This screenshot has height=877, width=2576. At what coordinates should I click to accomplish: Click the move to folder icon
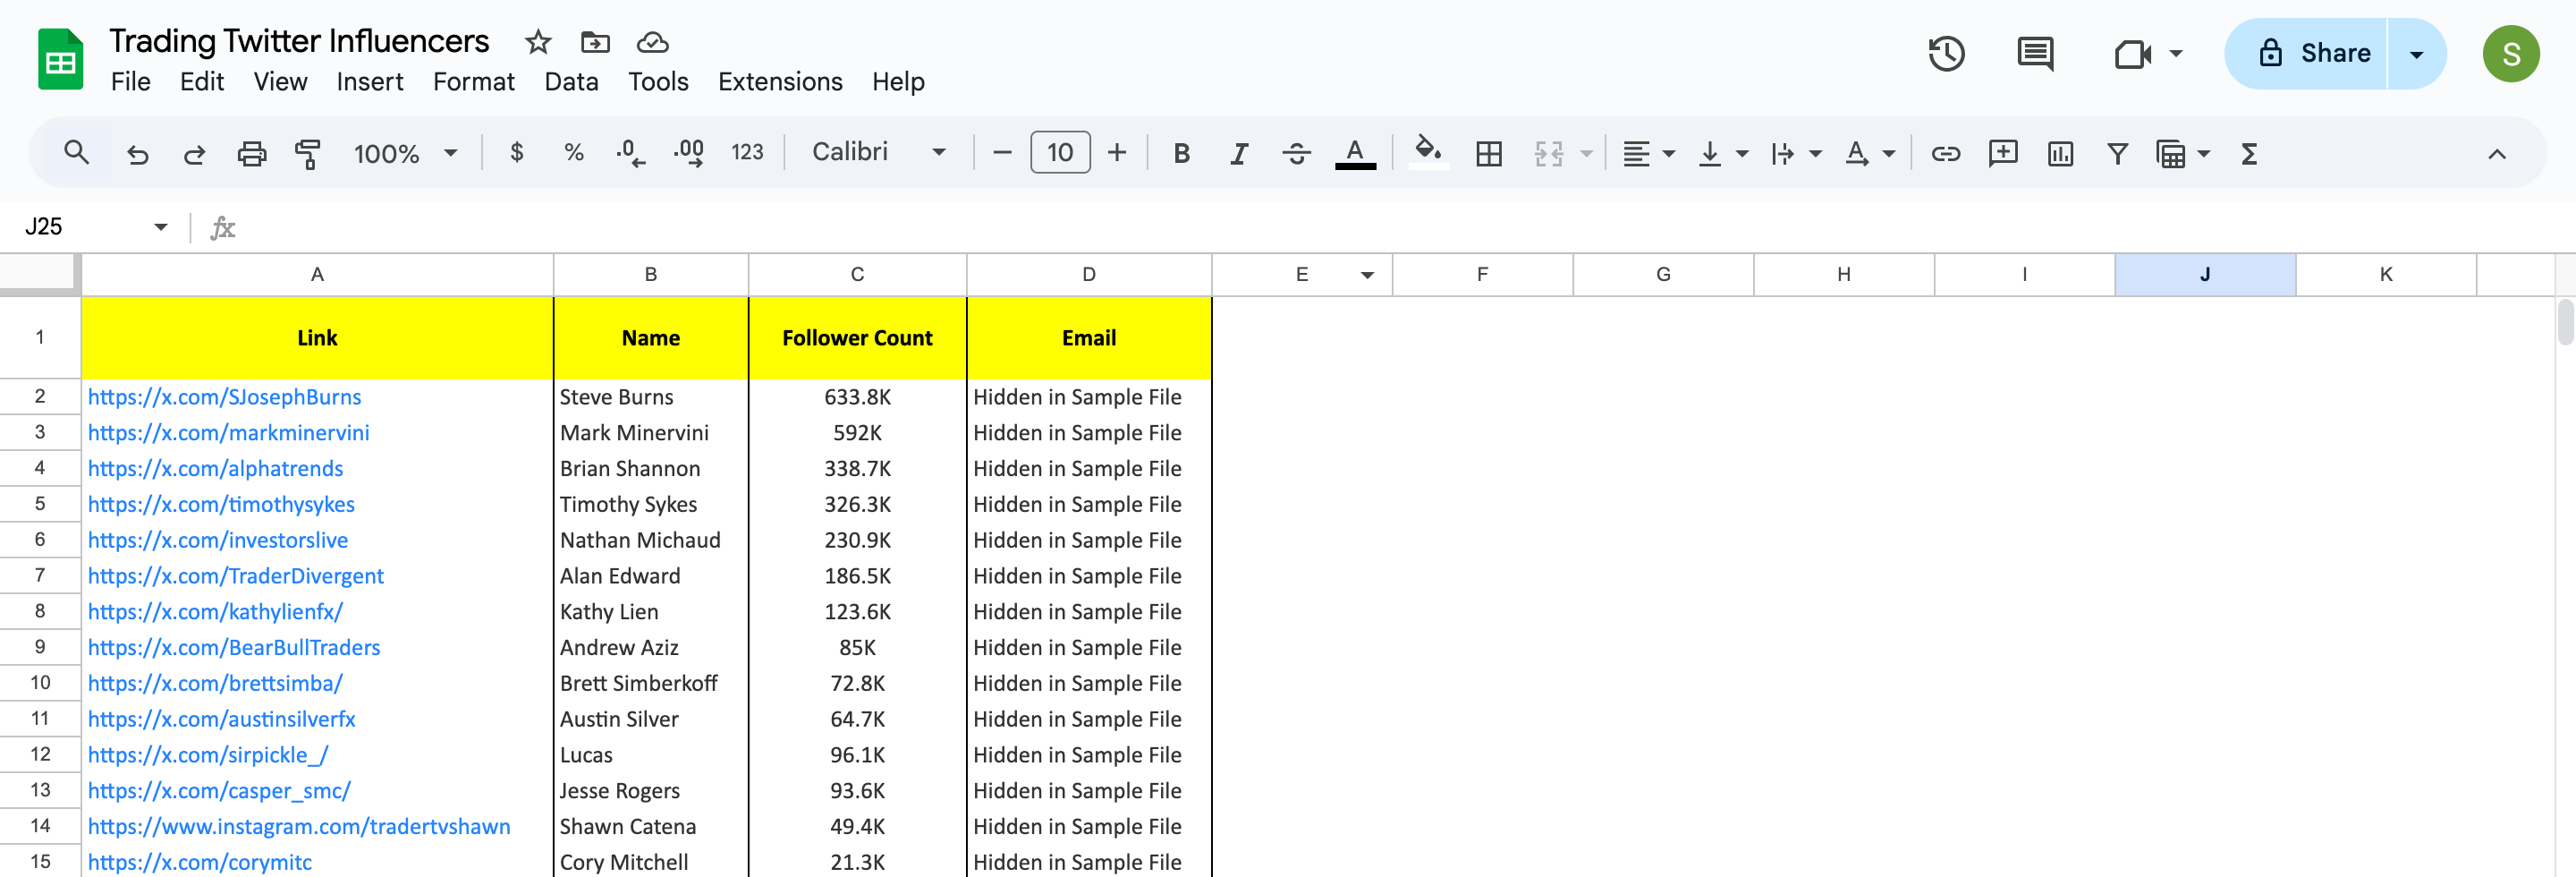(595, 42)
